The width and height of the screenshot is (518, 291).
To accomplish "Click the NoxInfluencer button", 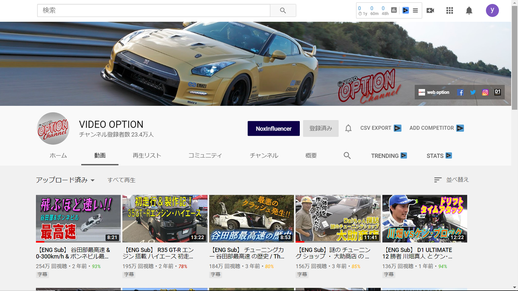I will point(274,129).
